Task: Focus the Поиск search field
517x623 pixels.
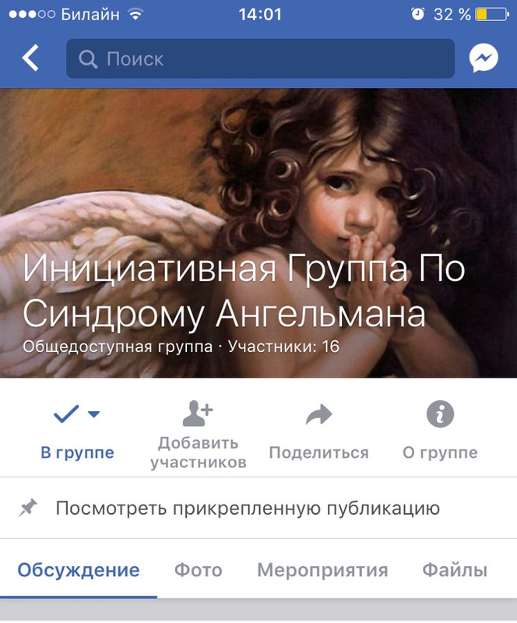Action: click(260, 58)
